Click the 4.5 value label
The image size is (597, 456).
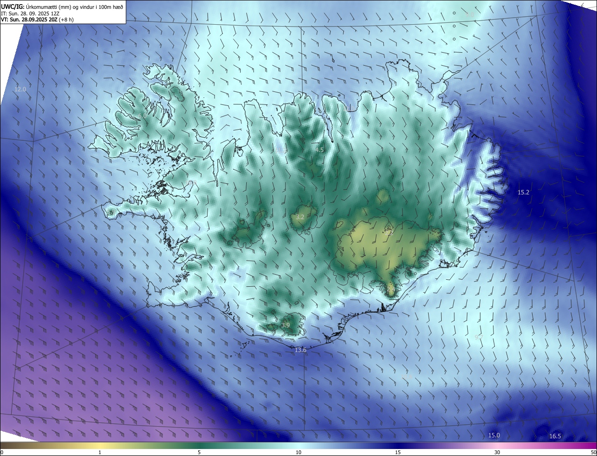pyautogui.click(x=319, y=150)
